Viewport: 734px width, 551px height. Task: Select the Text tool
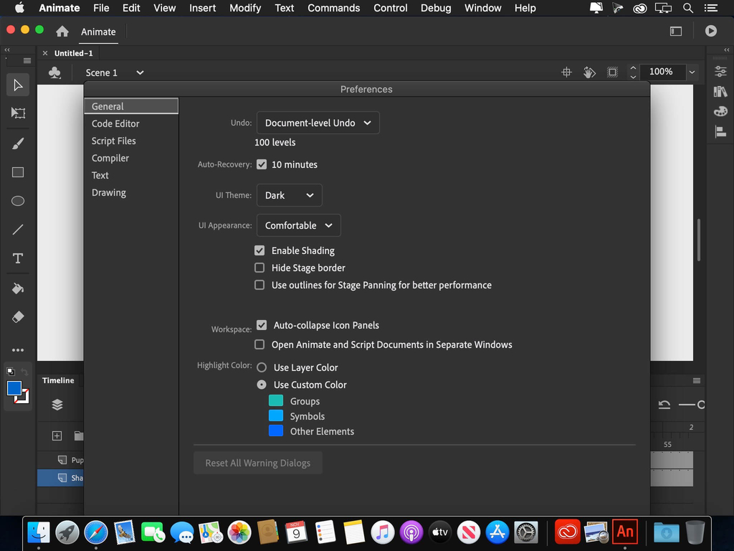[18, 258]
